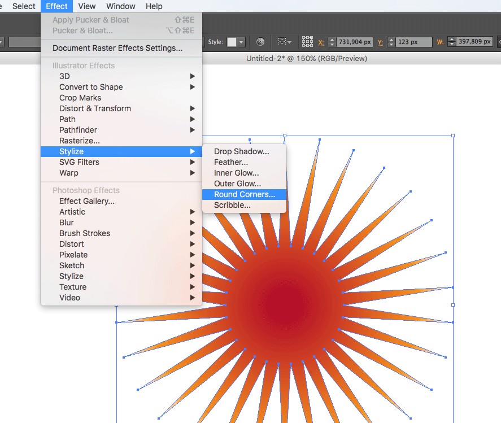501x423 pixels.
Task: Choose Round Corners from Stylize submenu
Action: pyautogui.click(x=244, y=194)
